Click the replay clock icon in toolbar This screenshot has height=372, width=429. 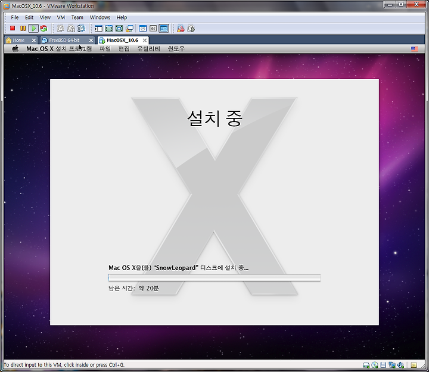(191, 29)
